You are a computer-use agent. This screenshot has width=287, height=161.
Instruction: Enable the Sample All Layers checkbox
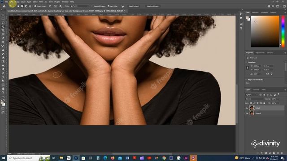pos(92,6)
